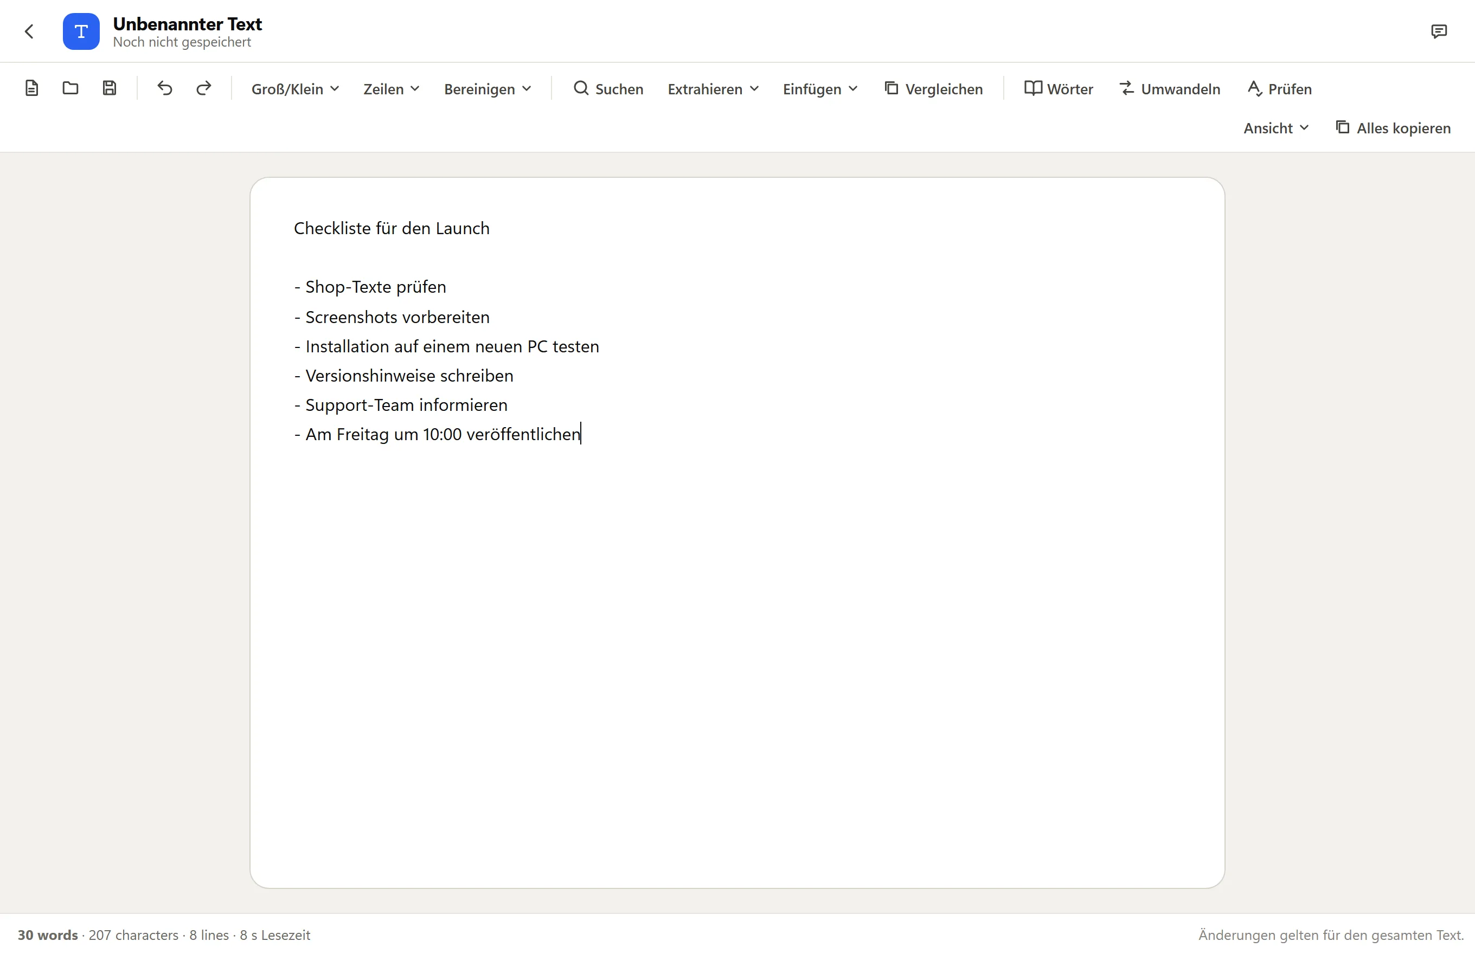Screen dimensions: 1475x954
Task: Click Alles kopieren to copy all text
Action: (1393, 128)
